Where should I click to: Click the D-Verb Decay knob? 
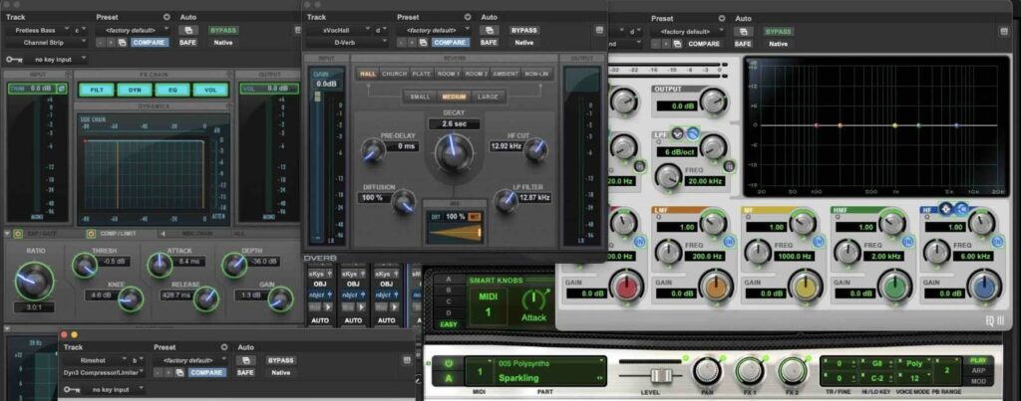(x=453, y=151)
